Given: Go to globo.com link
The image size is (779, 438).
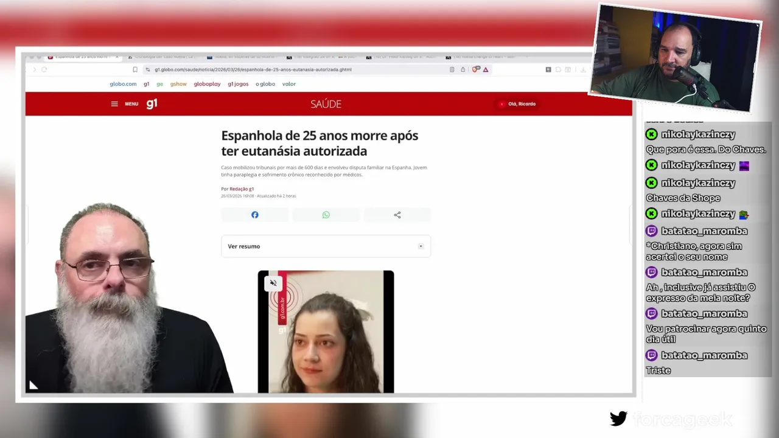Looking at the screenshot, I should coord(123,84).
